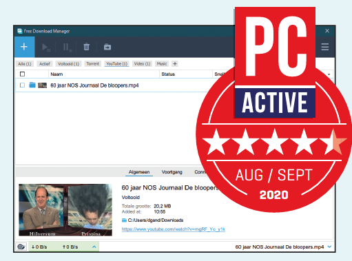Start all downloads with the play icon
The image size is (352, 261).
click(46, 48)
